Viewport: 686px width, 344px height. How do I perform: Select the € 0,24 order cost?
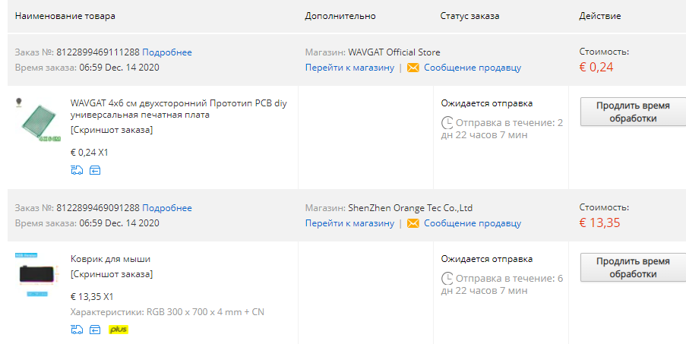(596, 68)
